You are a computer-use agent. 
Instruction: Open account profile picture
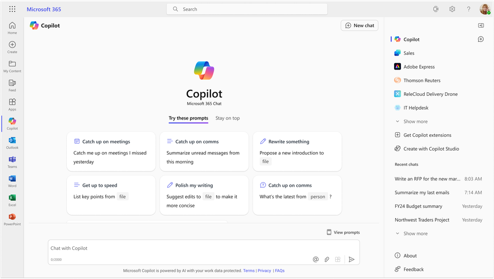click(x=485, y=9)
